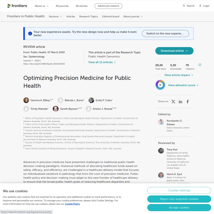Go to the Editorial board page
The height and width of the screenshot is (214, 214).
pos(111,16)
